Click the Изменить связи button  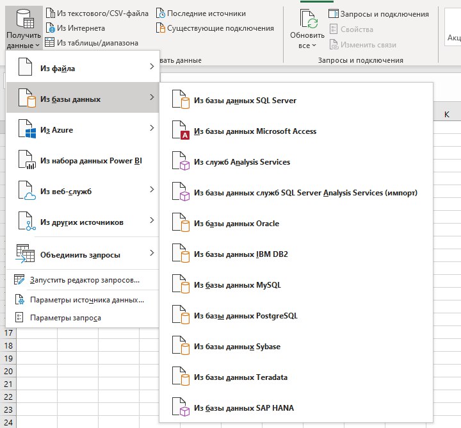[x=363, y=45]
